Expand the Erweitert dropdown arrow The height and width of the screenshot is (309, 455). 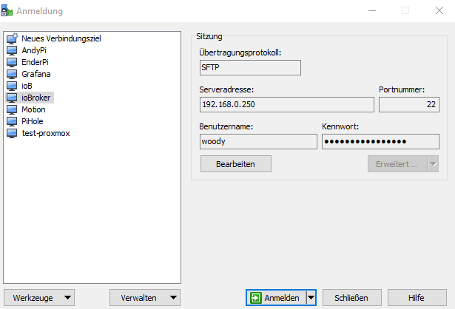[434, 164]
